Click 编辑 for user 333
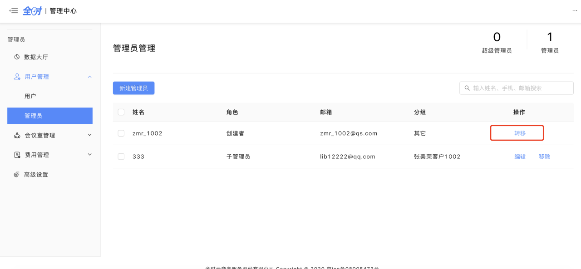 coord(520,157)
